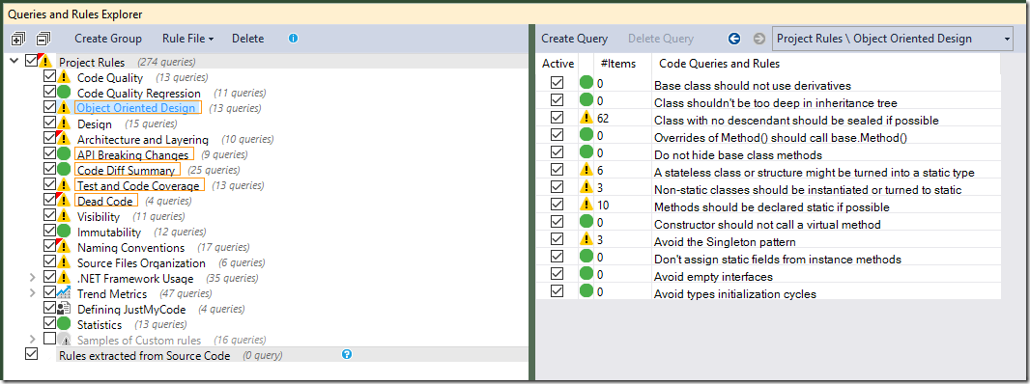This screenshot has height=384, width=1030.
Task: Uncheck the Dead Code group checkbox
Action: [x=49, y=200]
